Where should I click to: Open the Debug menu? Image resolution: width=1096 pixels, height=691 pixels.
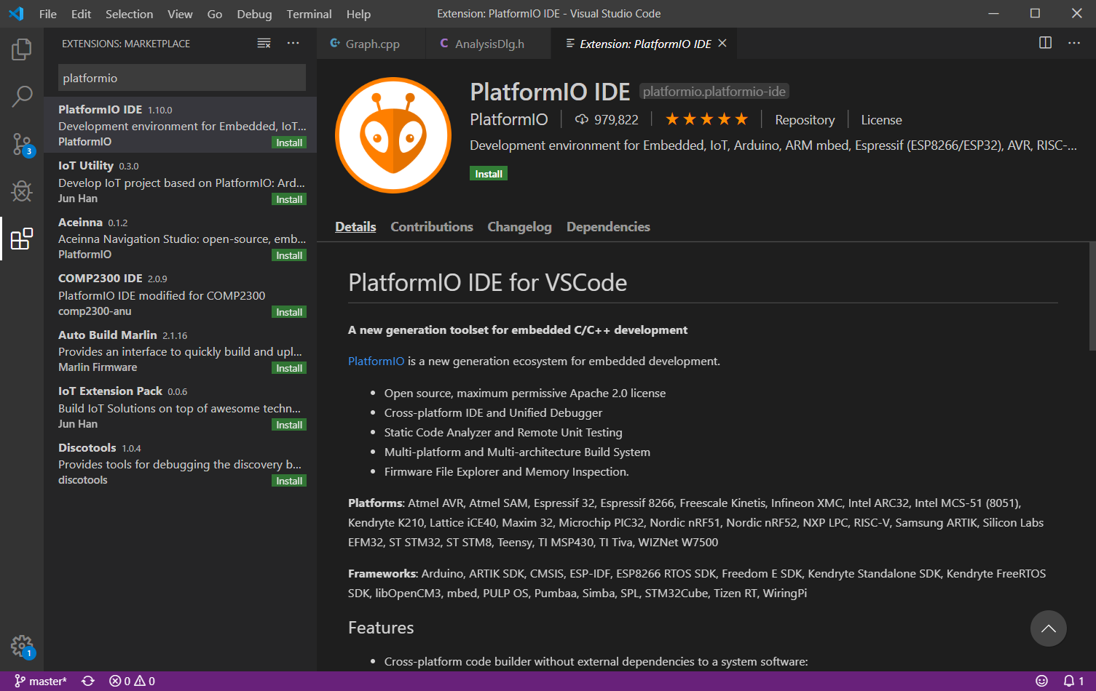[254, 14]
